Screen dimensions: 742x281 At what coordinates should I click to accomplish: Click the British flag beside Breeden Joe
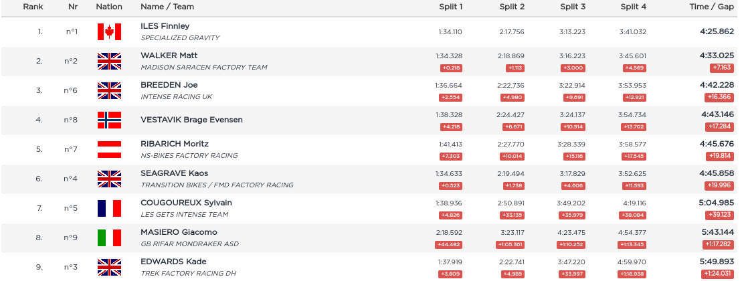tap(109, 90)
